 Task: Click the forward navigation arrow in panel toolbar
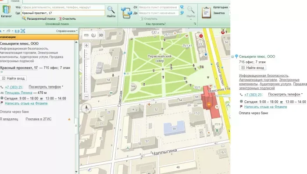point(8,31)
